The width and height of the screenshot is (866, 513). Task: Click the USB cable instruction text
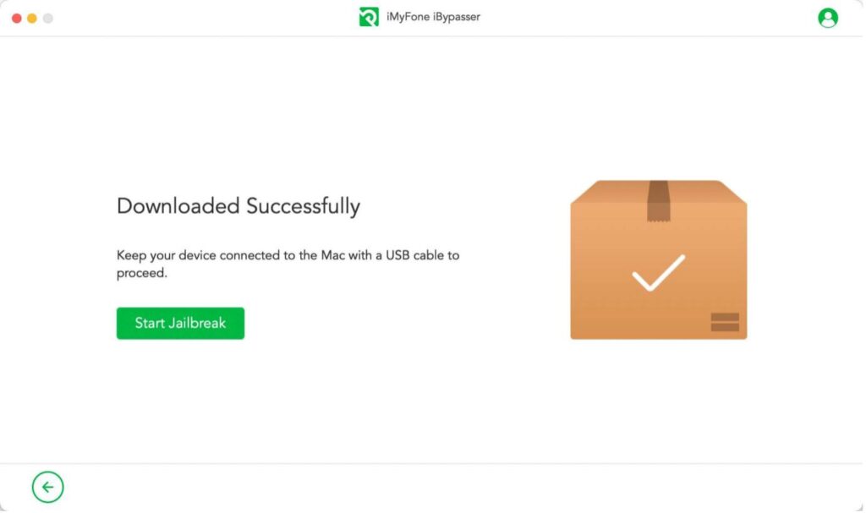tap(288, 264)
